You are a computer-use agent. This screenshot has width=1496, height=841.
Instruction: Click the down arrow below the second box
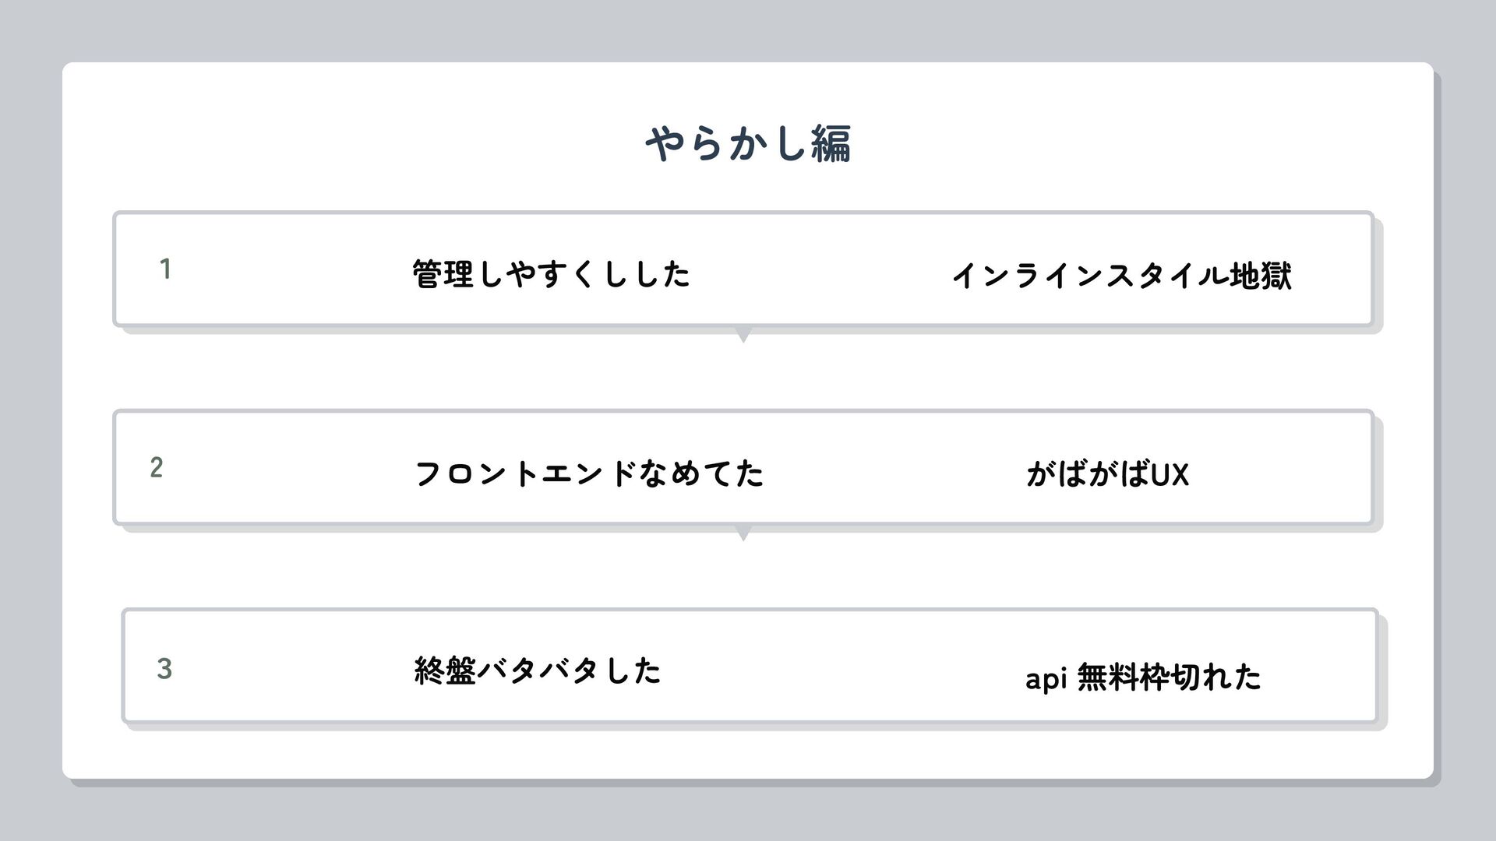point(743,534)
